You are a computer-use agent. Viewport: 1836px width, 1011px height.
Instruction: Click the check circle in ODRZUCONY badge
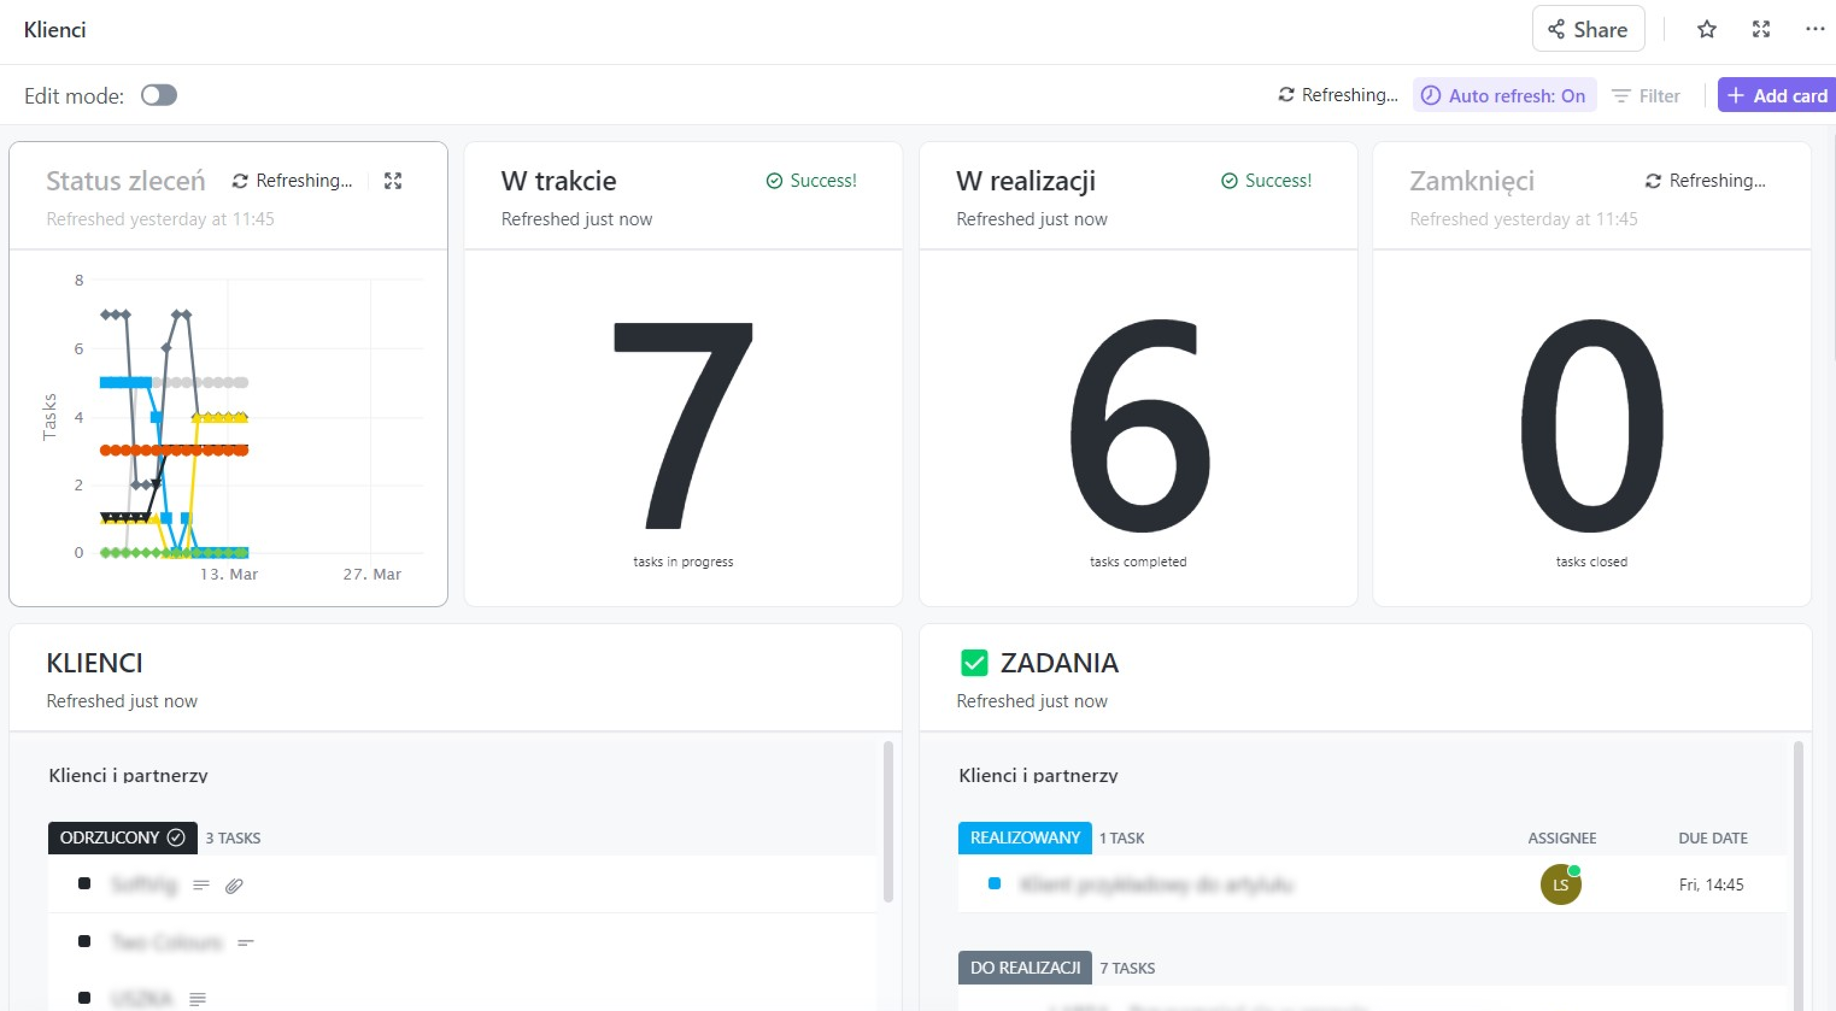click(175, 837)
